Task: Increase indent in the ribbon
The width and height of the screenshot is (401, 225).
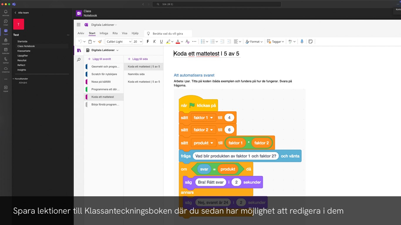Action: (229, 42)
